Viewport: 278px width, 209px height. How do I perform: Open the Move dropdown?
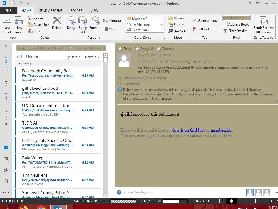[x=176, y=18]
